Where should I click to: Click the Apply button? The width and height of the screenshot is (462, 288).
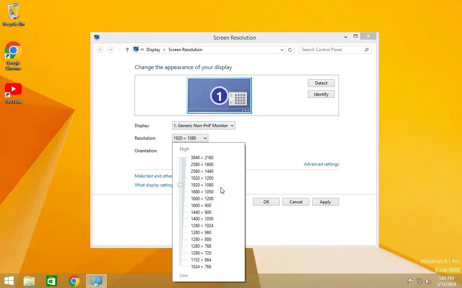coord(326,202)
